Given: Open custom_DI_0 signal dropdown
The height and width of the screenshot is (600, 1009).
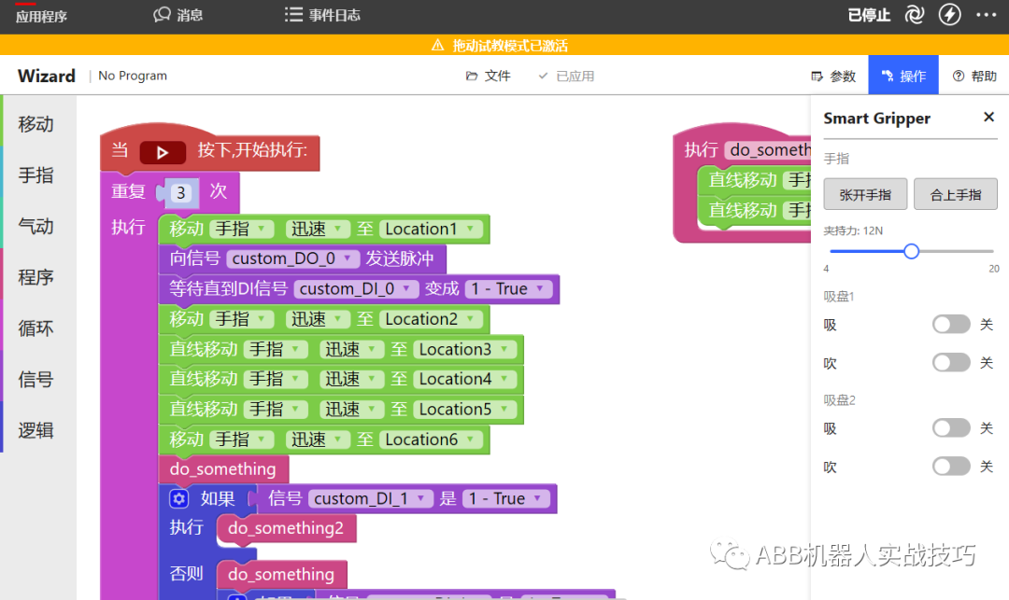Looking at the screenshot, I should [356, 289].
